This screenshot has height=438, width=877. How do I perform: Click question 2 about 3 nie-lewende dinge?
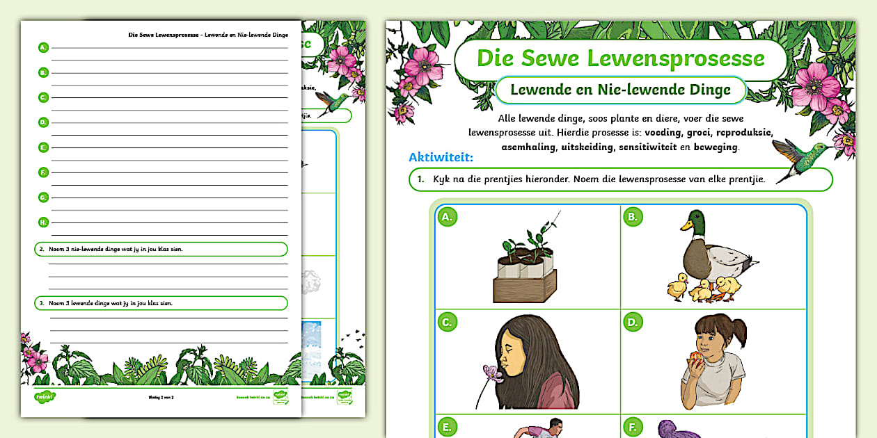(161, 249)
